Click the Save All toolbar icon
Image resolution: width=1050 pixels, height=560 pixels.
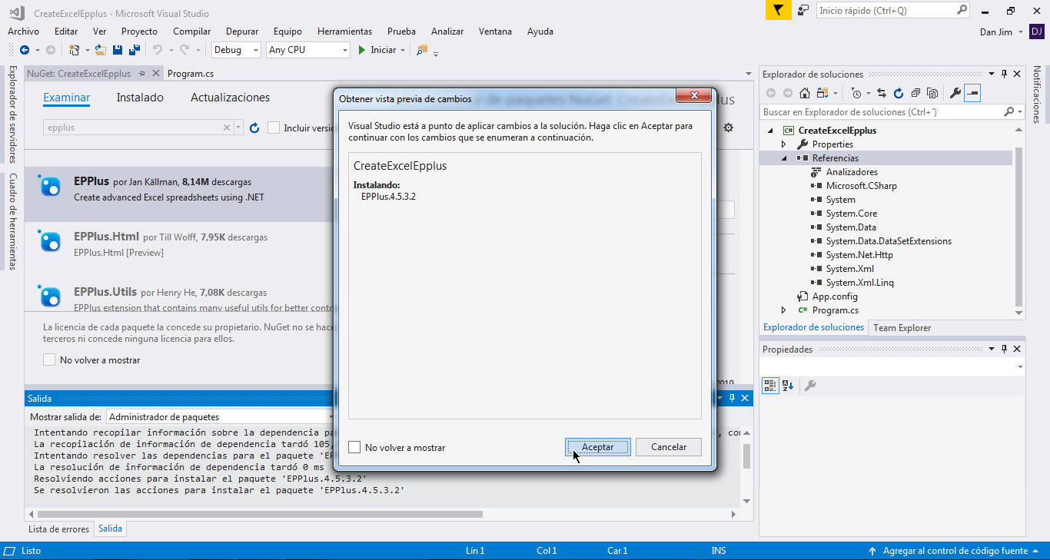[135, 50]
